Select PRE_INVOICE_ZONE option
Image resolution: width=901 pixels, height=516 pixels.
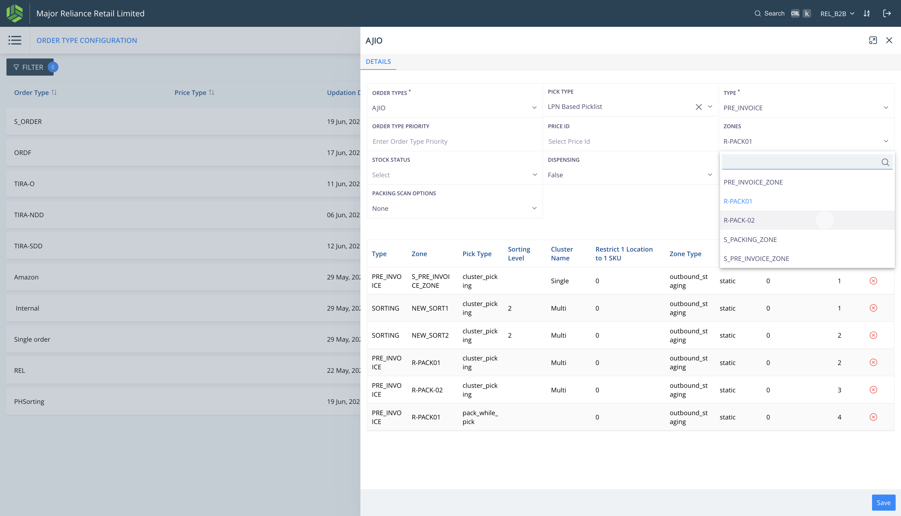pyautogui.click(x=807, y=182)
